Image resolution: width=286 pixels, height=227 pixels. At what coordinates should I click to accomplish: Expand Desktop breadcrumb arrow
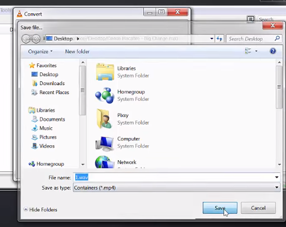pyautogui.click(x=78, y=38)
